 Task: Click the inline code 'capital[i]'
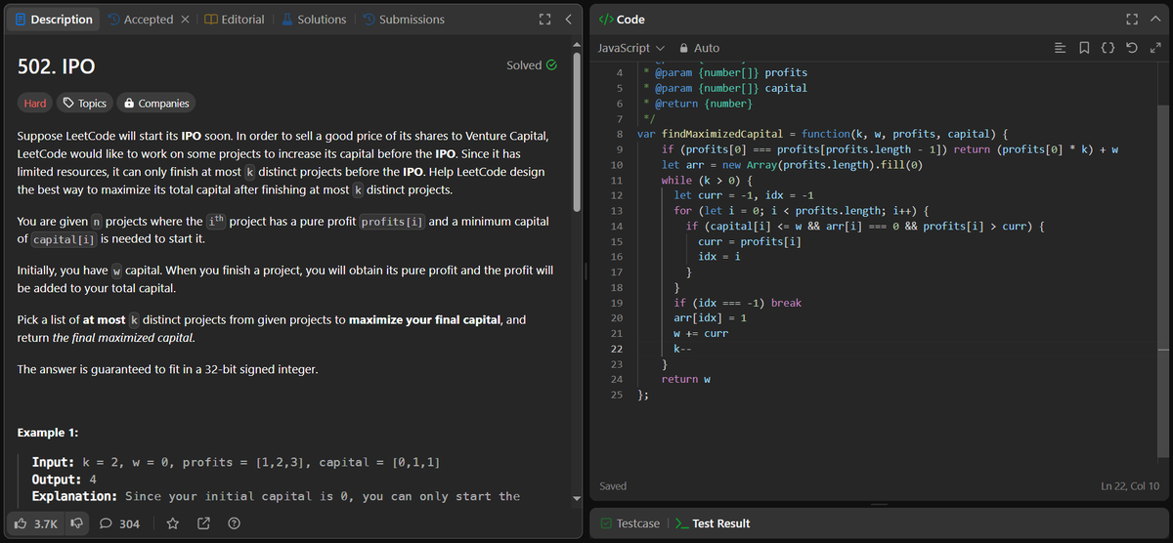(x=64, y=239)
